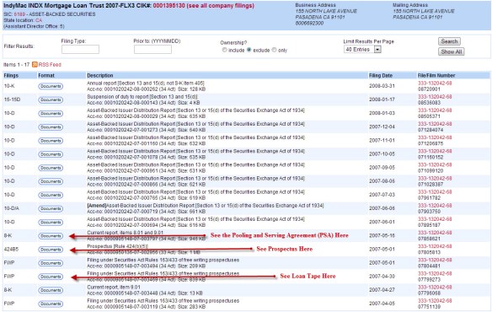This screenshot has height=312, width=492.
Task: Click the Show All button
Action: [452, 51]
